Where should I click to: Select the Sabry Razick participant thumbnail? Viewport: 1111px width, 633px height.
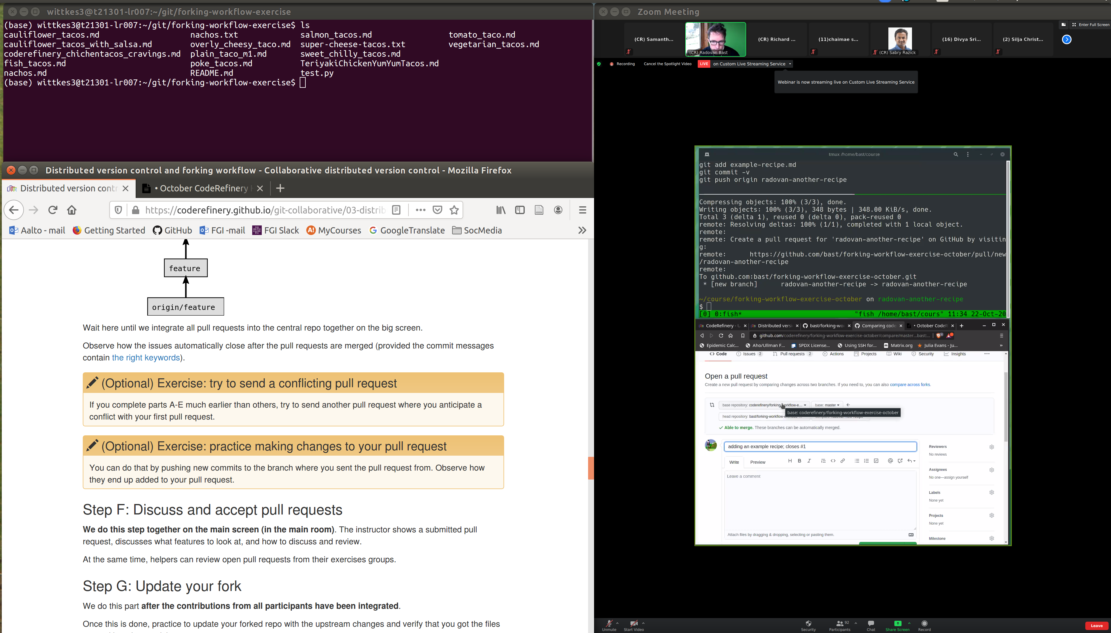[x=900, y=39]
